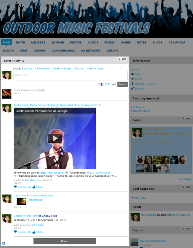Click pencil Edit icon in Latest Activity header

pyautogui.click(x=119, y=59)
